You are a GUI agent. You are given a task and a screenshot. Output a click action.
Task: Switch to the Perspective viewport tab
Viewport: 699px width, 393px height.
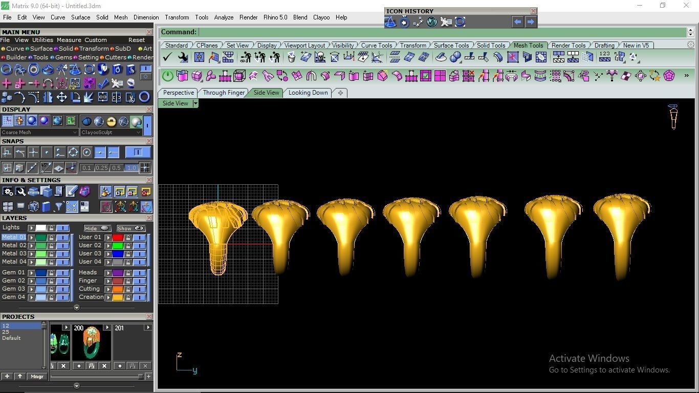coord(179,93)
